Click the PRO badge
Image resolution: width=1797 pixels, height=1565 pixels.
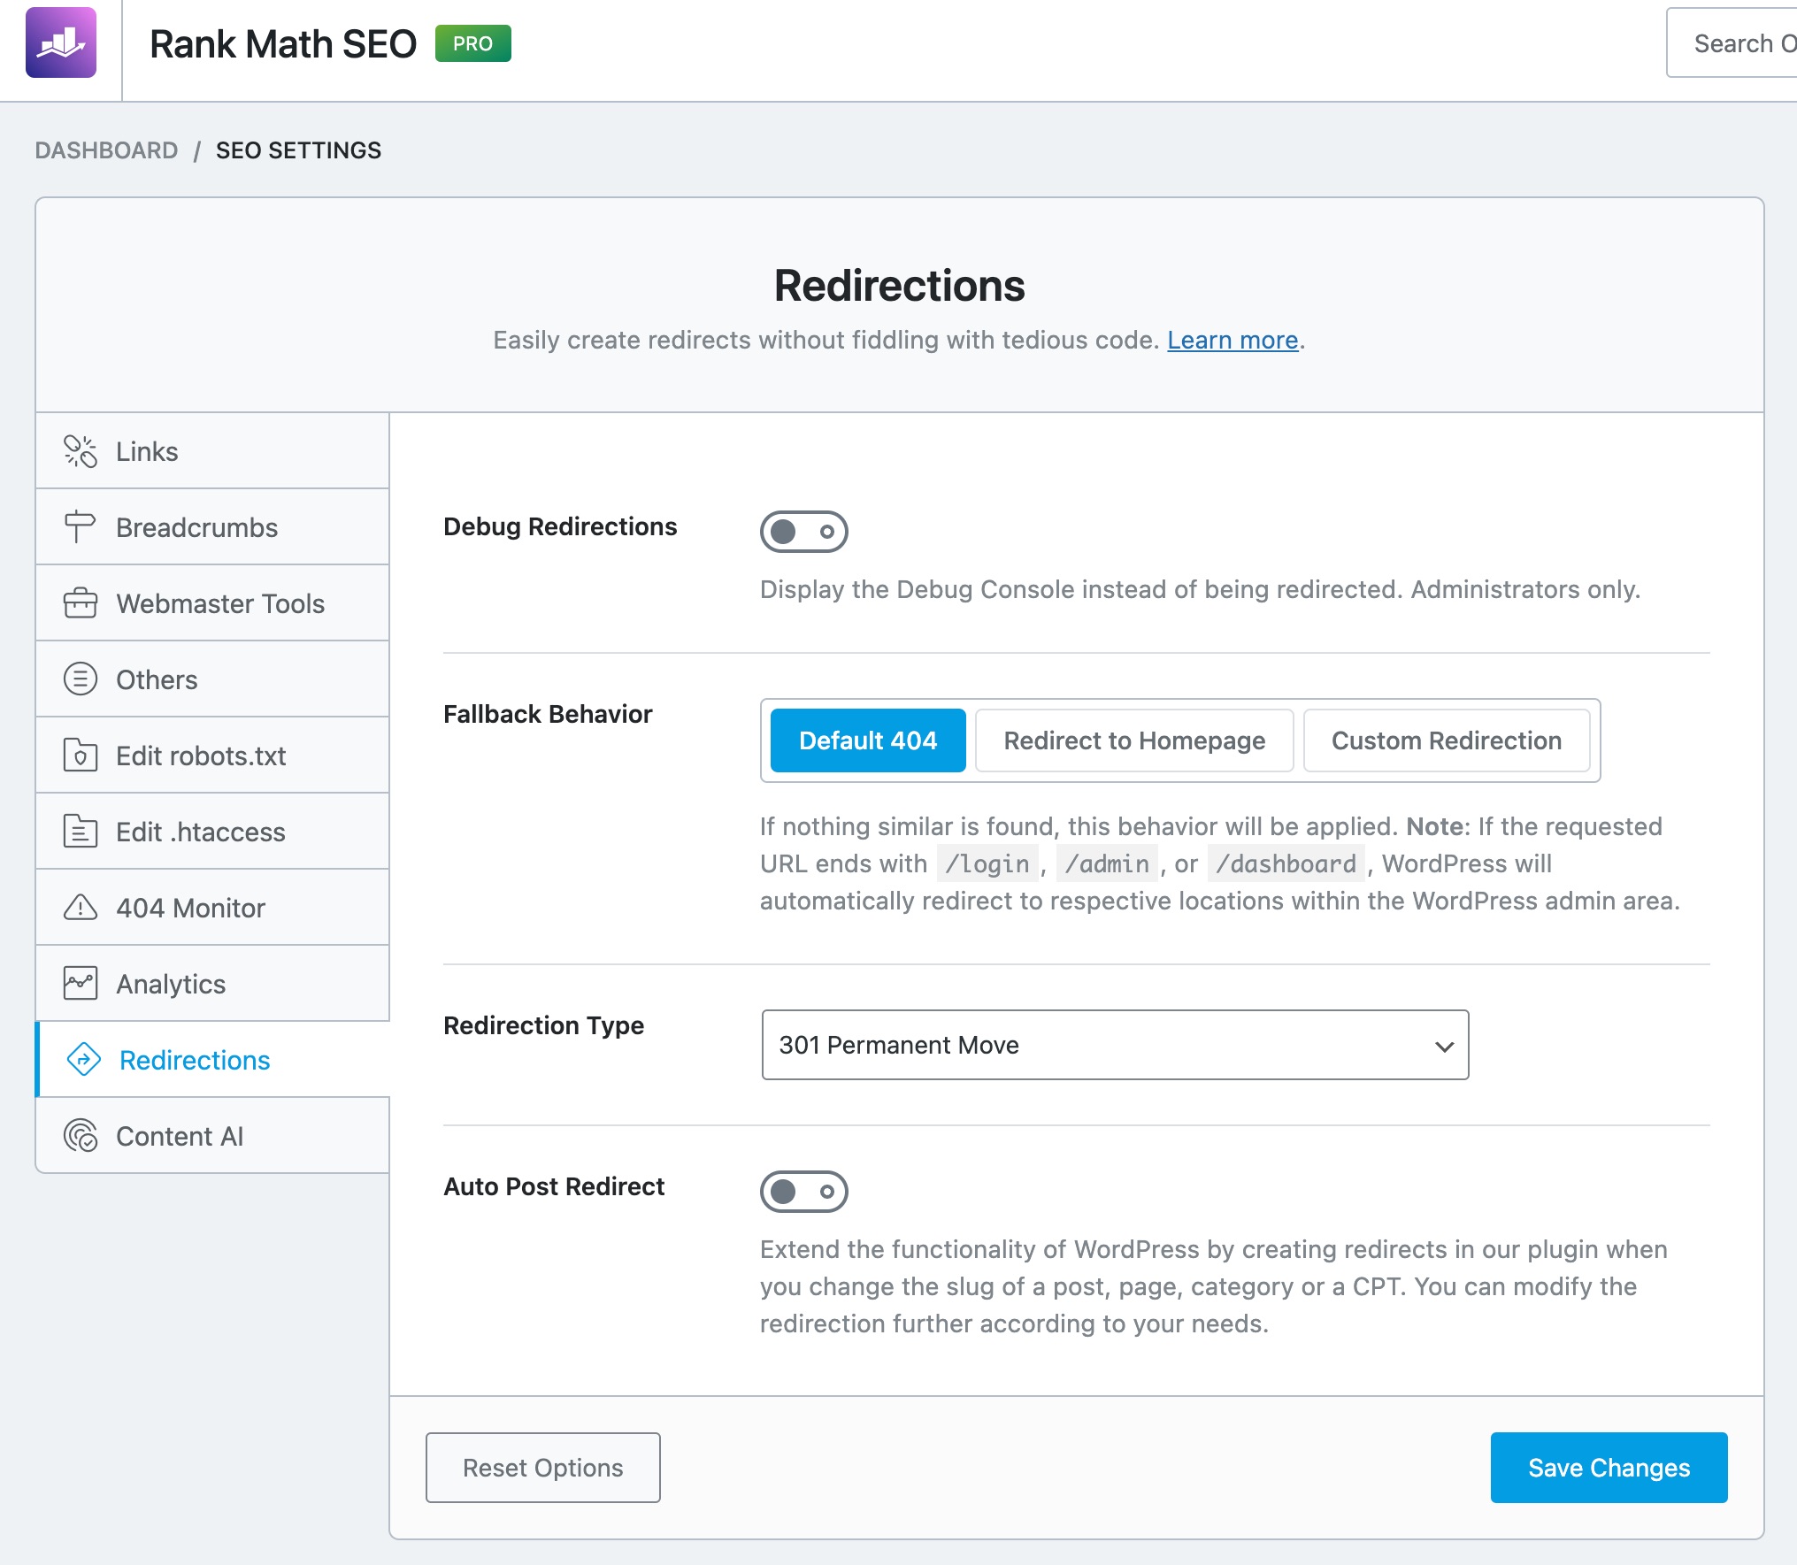[473, 43]
